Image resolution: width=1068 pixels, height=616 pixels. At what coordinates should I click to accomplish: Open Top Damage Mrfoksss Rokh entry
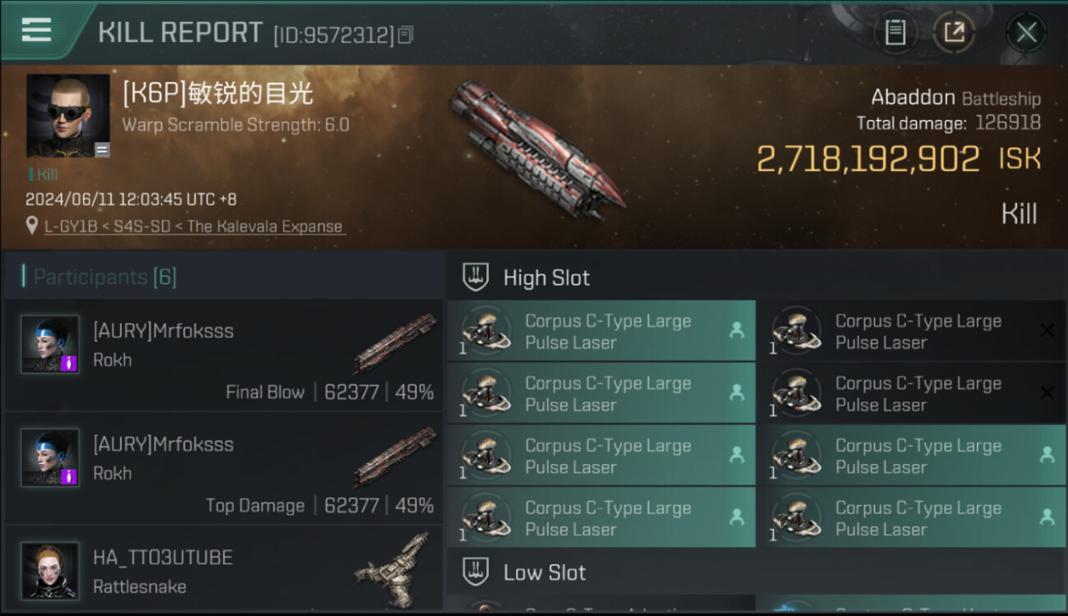pyautogui.click(x=223, y=469)
